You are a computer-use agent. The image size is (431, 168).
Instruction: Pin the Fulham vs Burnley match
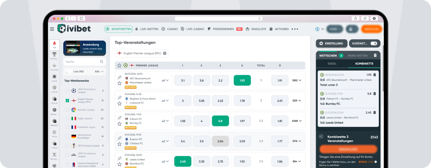[119, 118]
